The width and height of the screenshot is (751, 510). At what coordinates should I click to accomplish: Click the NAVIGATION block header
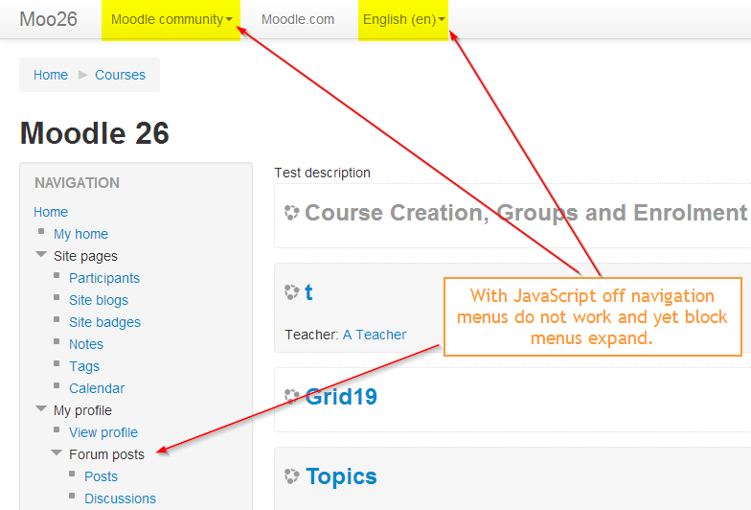[77, 182]
